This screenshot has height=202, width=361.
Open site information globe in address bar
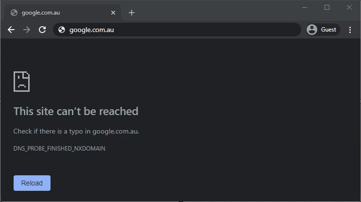pyautogui.click(x=62, y=30)
